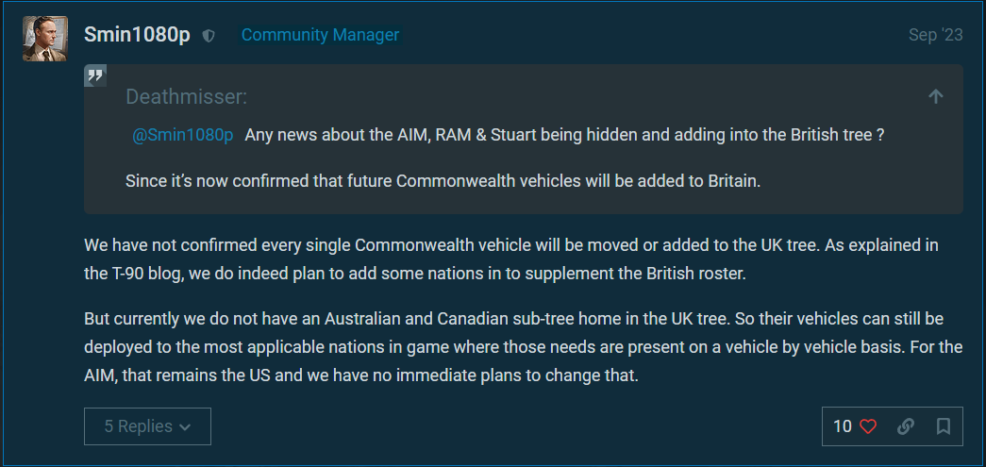Screen dimensions: 986x467
Task: Open Smin1080p's profile avatar
Action: (x=45, y=39)
